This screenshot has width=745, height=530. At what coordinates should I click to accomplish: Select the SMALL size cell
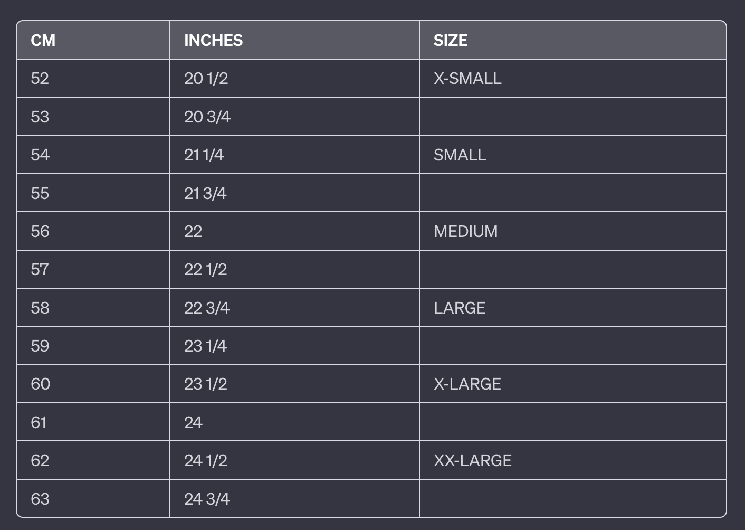[460, 155]
